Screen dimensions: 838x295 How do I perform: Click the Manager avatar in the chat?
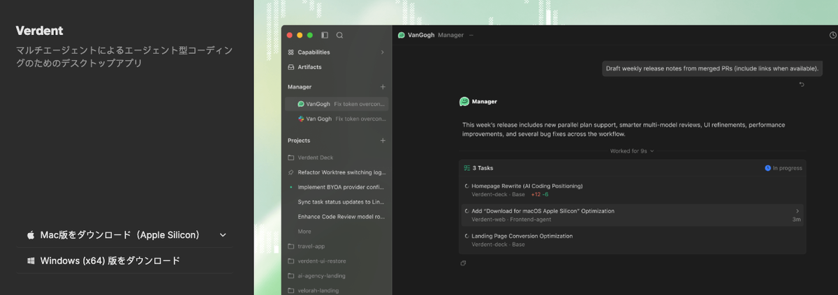(x=464, y=101)
